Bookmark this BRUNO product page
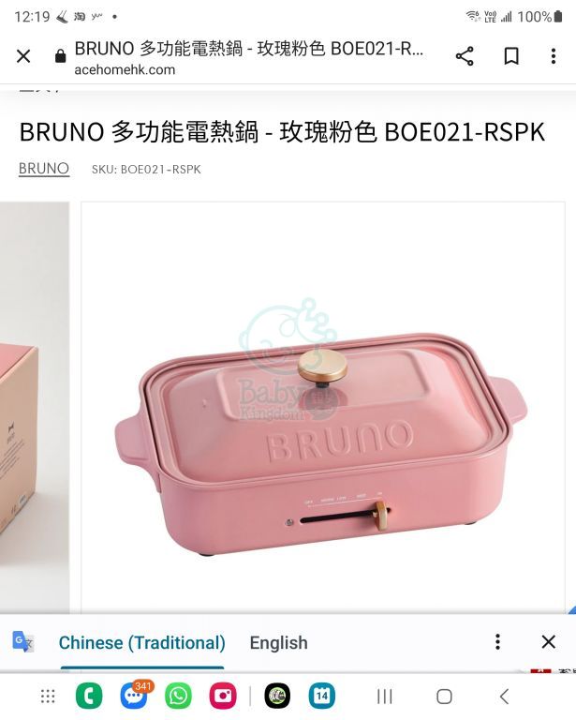Viewport: 576px width, 720px height. (511, 56)
